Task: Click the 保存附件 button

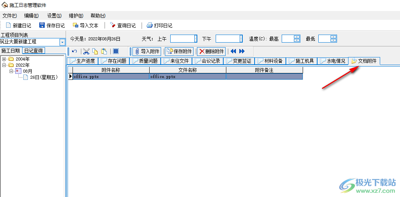Action: coord(179,51)
